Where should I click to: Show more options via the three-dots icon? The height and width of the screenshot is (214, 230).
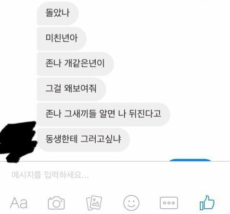[169, 203]
